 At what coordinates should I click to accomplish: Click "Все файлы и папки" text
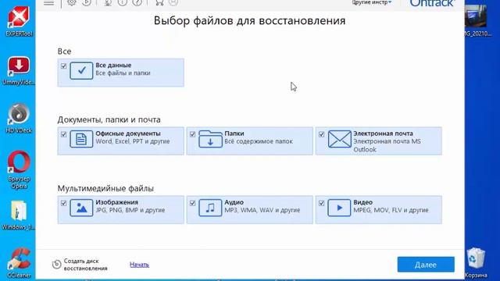tap(123, 73)
